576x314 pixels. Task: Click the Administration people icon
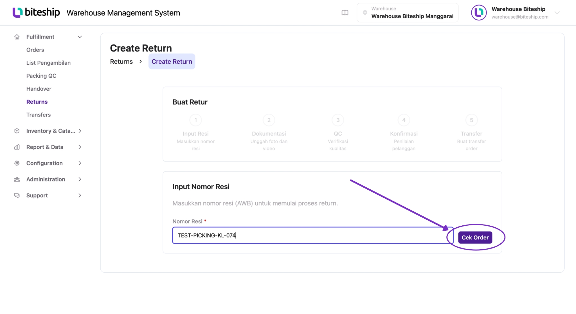(17, 179)
